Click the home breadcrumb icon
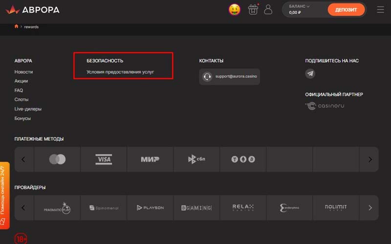391x244 pixels. [x=17, y=26]
